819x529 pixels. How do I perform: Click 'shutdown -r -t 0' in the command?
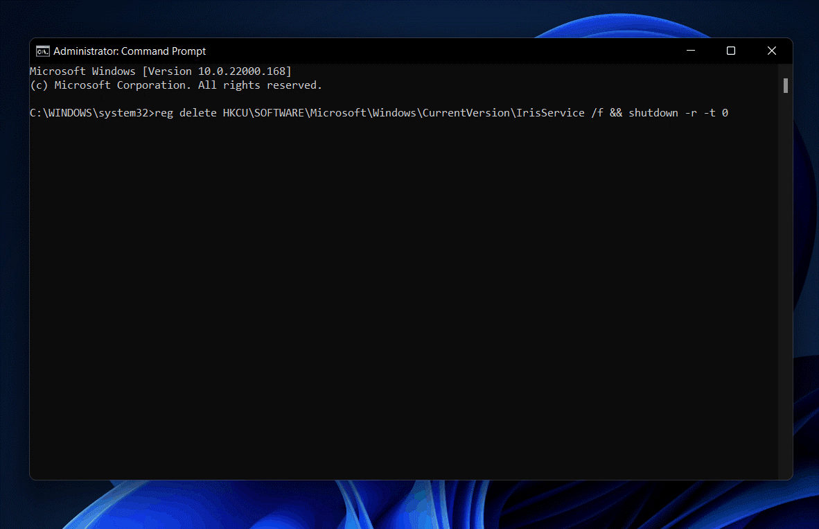(678, 113)
